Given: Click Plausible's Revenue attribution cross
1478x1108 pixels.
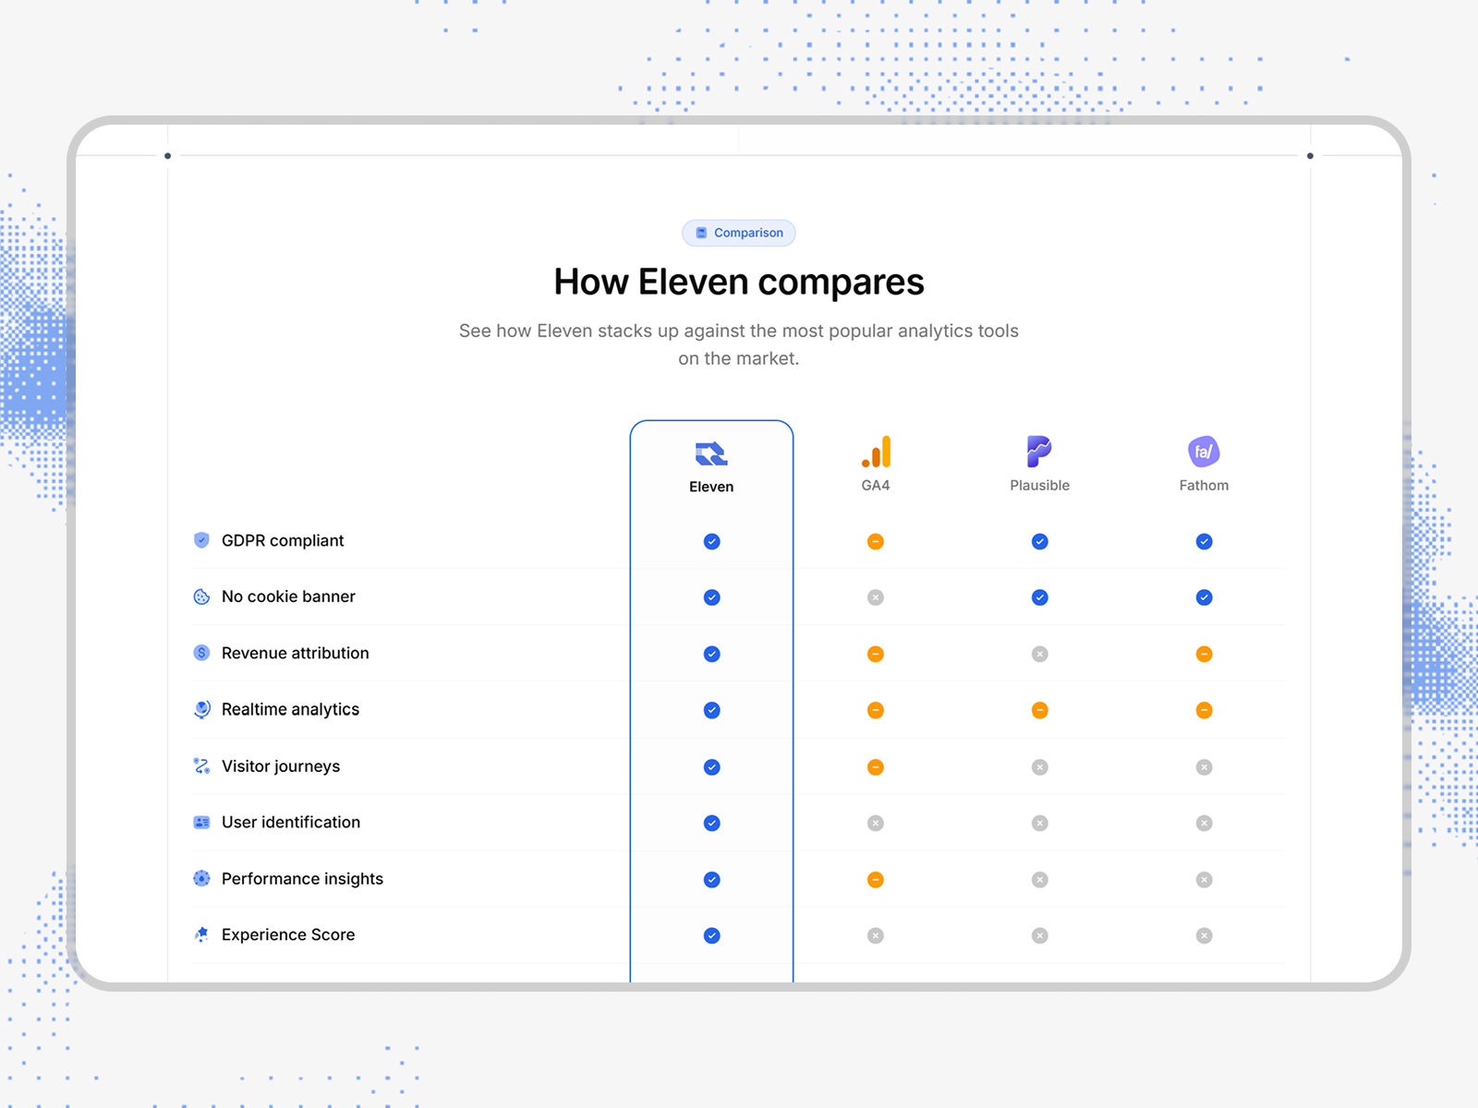Looking at the screenshot, I should 1040,654.
